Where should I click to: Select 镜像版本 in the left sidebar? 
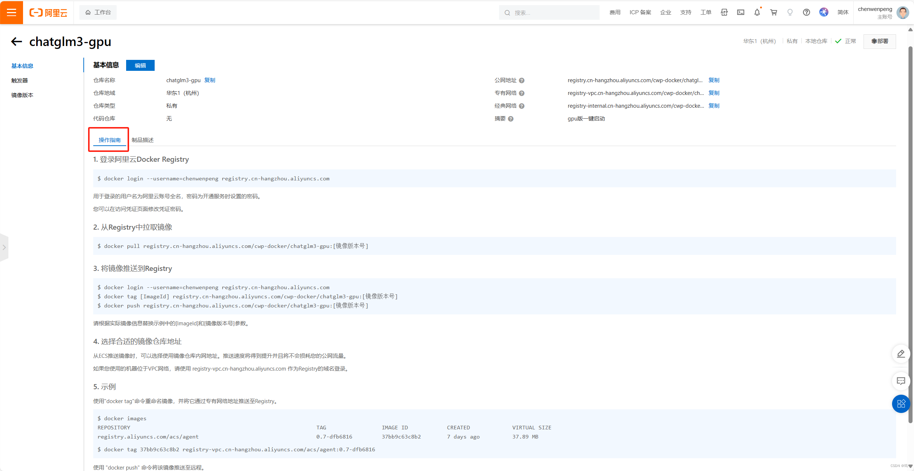click(22, 95)
